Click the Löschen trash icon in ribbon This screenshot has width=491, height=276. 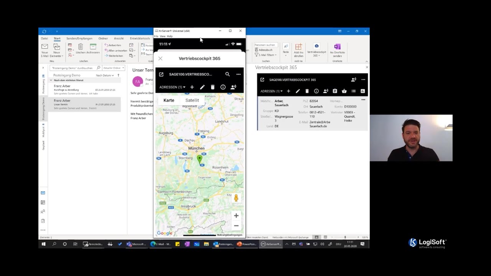pos(81,49)
